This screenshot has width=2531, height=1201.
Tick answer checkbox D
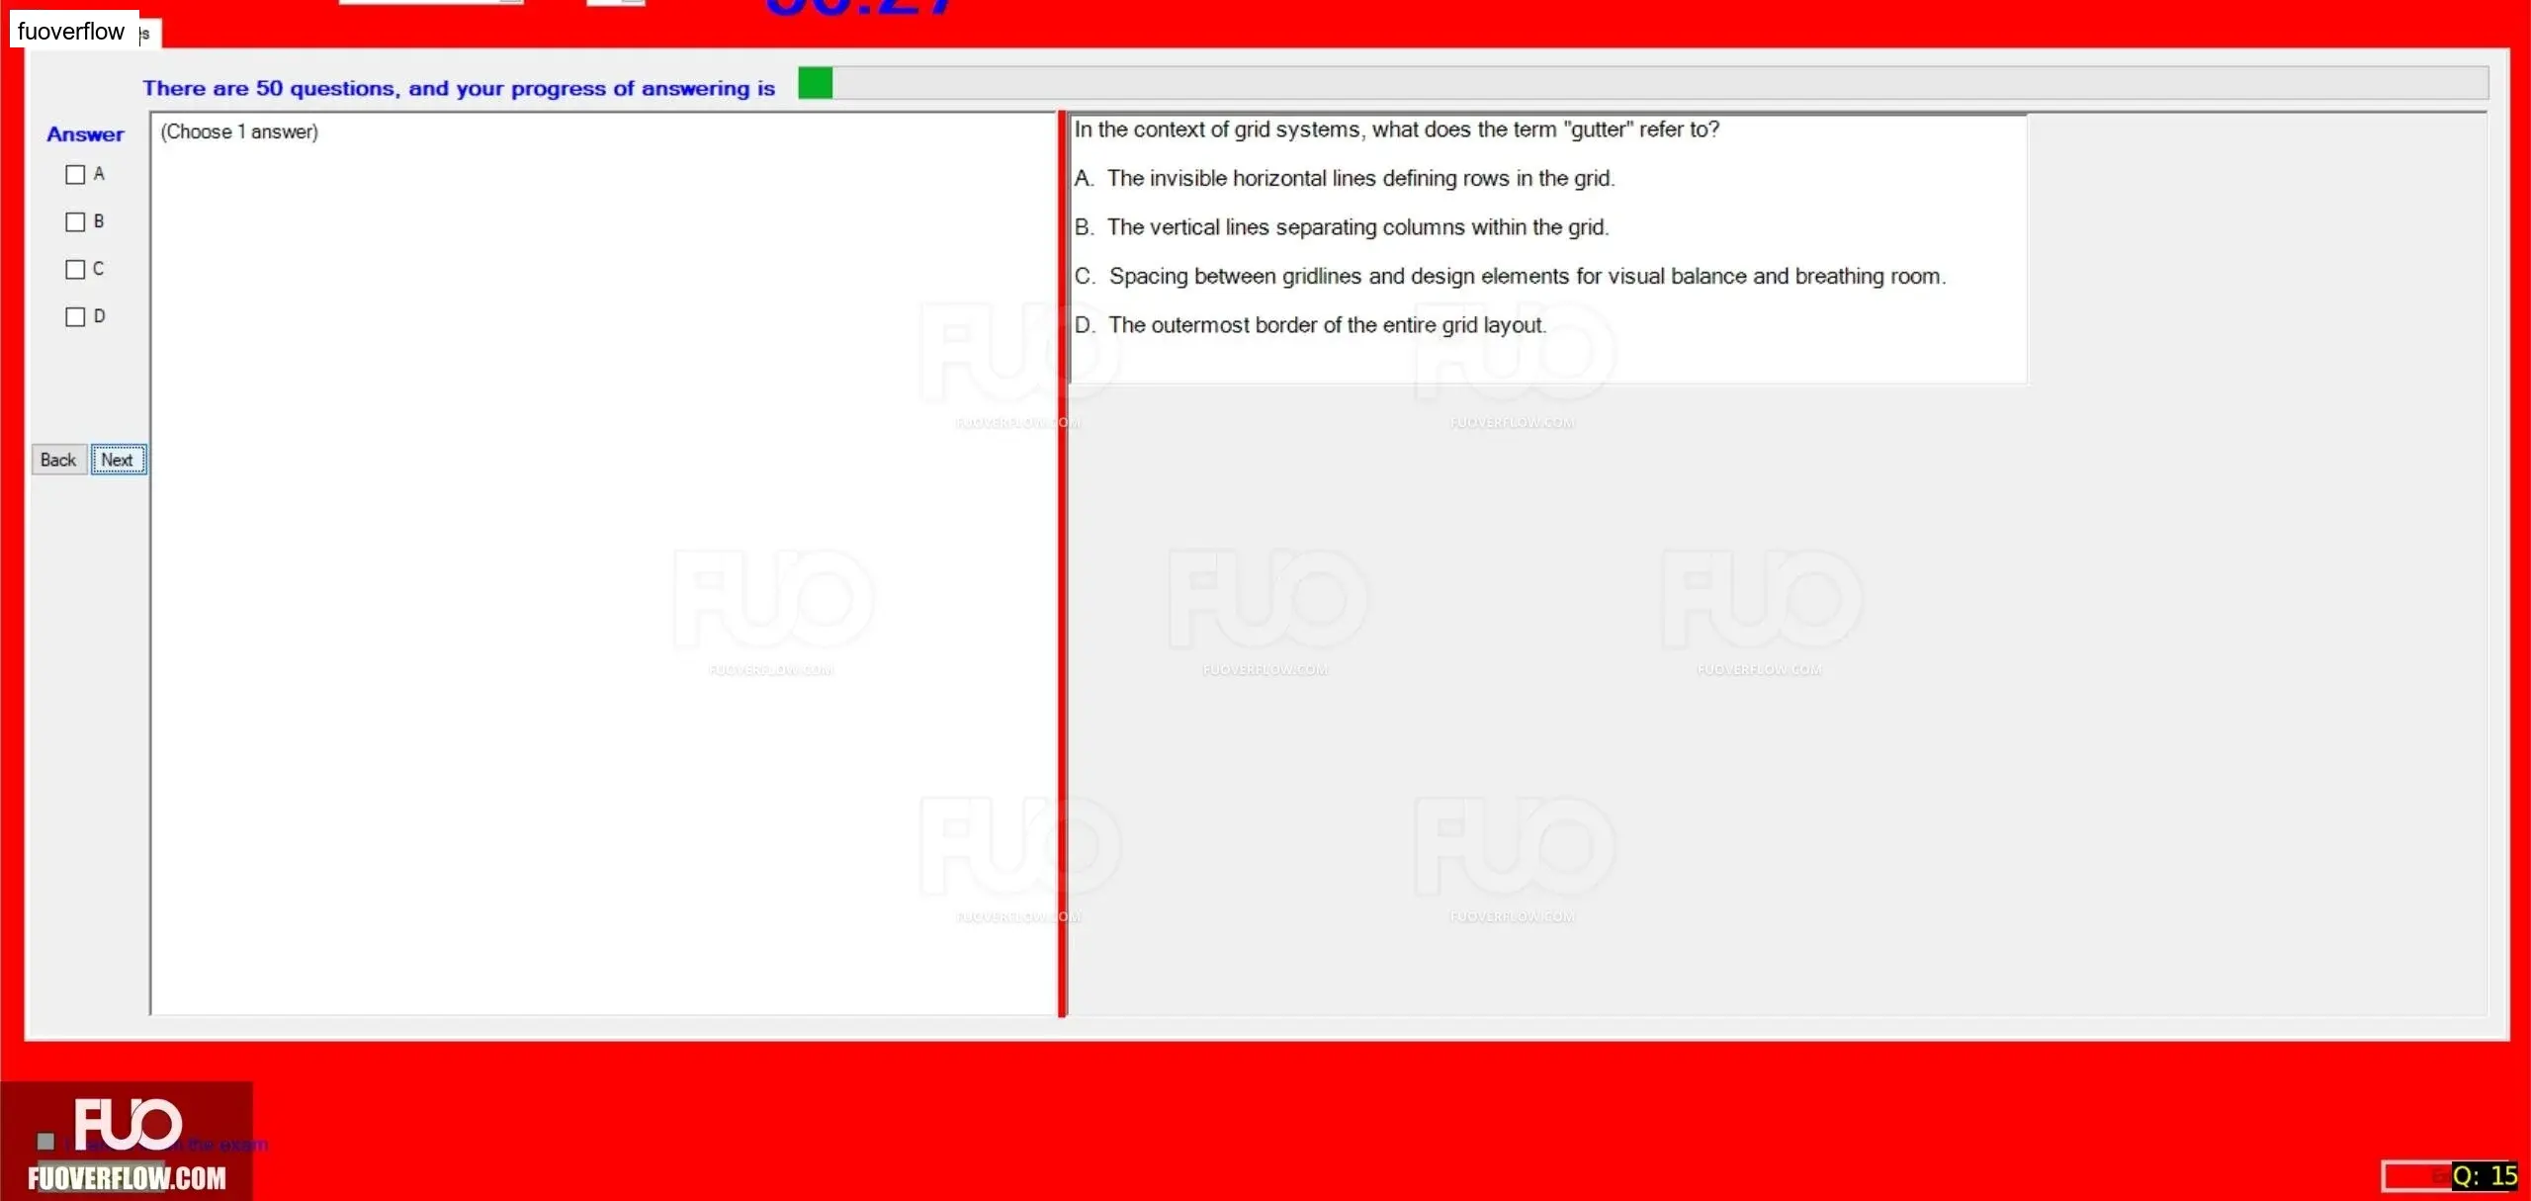pyautogui.click(x=75, y=317)
